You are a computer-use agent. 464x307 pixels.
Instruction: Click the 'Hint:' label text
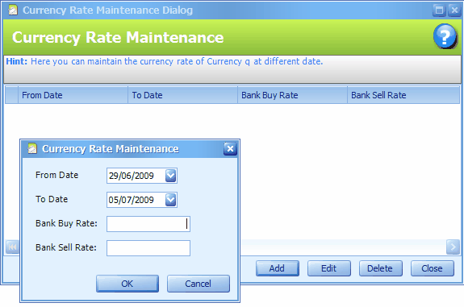[17, 61]
